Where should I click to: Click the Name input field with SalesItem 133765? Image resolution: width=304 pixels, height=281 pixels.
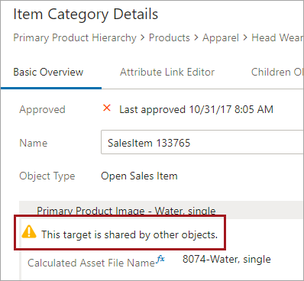point(202,142)
